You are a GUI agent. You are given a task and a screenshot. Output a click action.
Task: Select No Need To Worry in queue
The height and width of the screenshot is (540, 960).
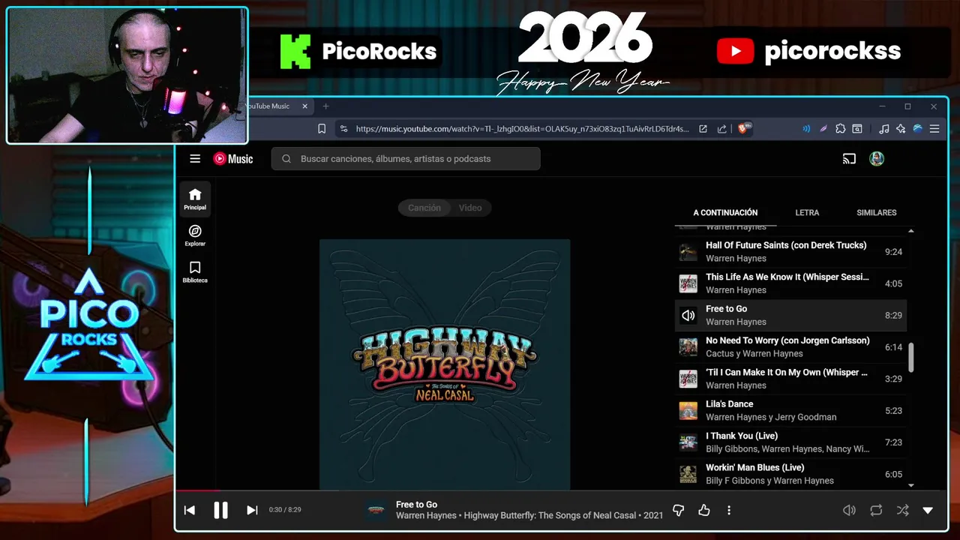point(790,347)
